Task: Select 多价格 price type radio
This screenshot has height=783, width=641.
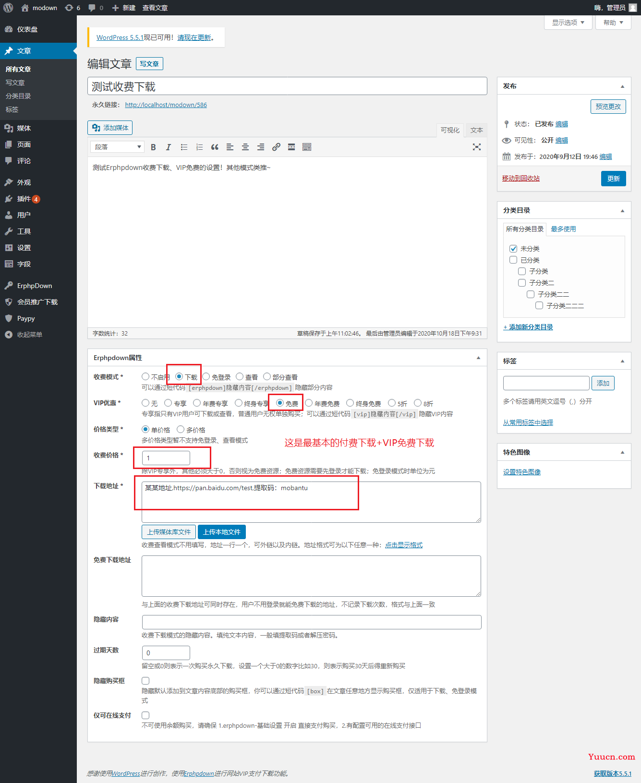Action: pos(181,429)
